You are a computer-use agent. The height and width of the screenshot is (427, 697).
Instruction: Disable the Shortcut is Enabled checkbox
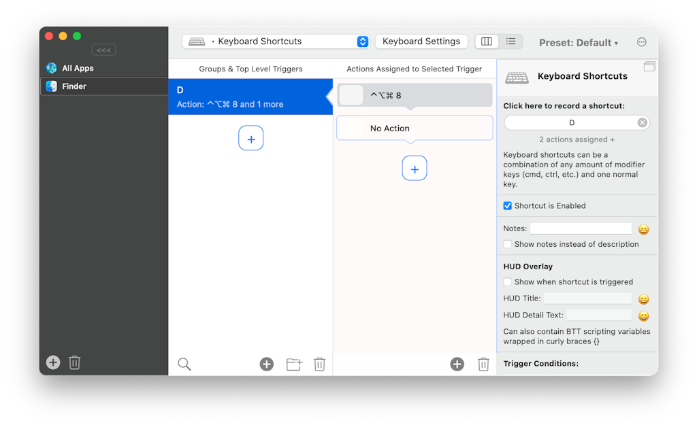(x=507, y=205)
